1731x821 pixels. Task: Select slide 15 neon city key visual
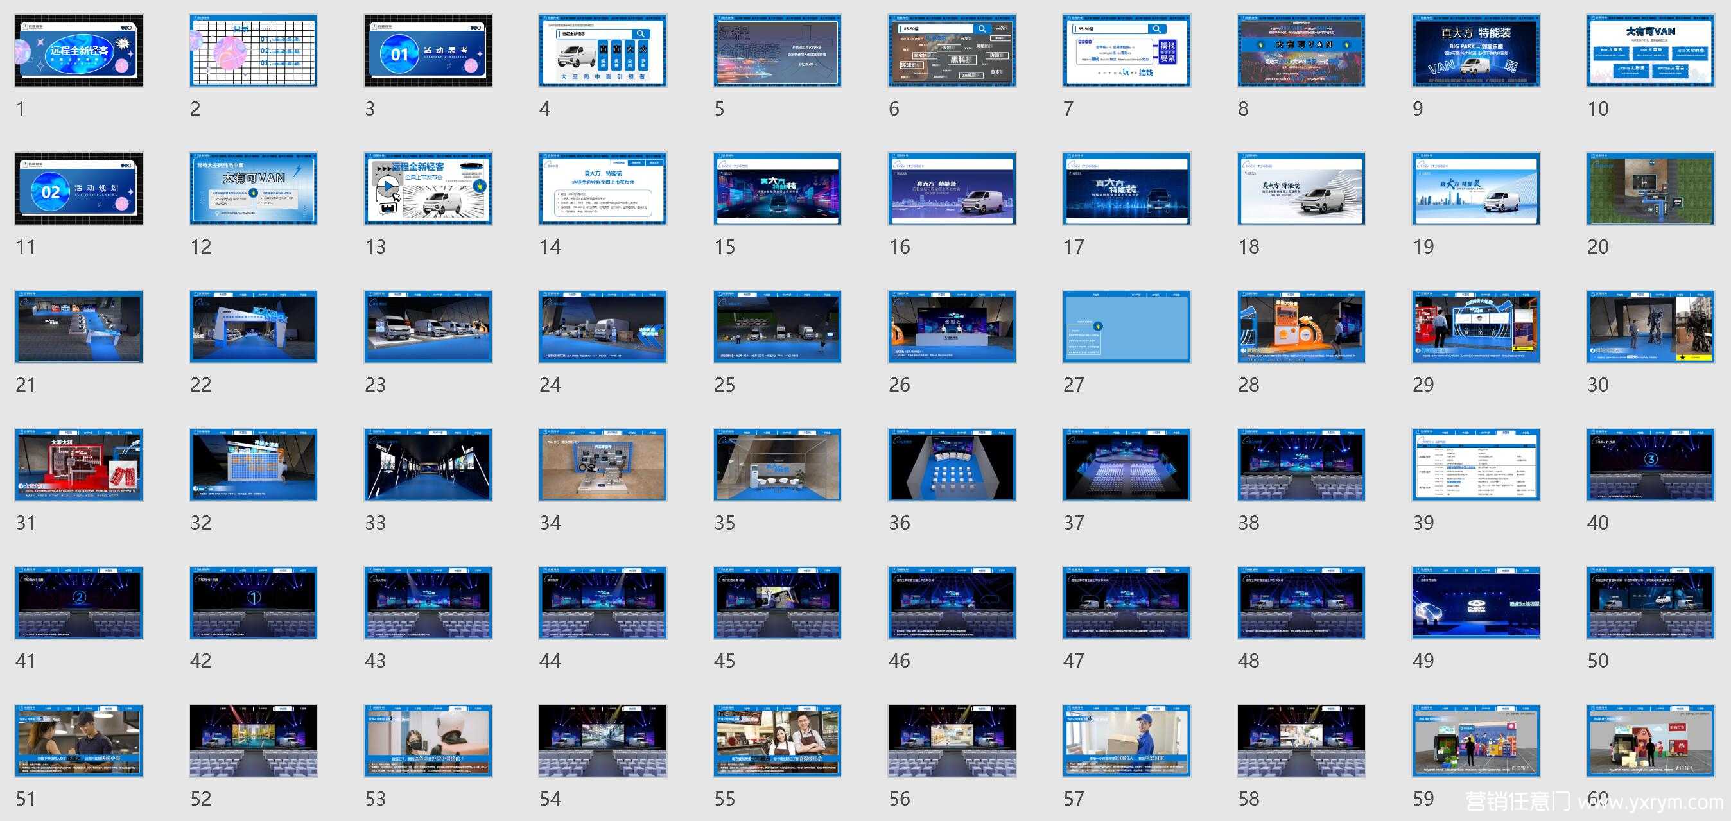pyautogui.click(x=778, y=189)
